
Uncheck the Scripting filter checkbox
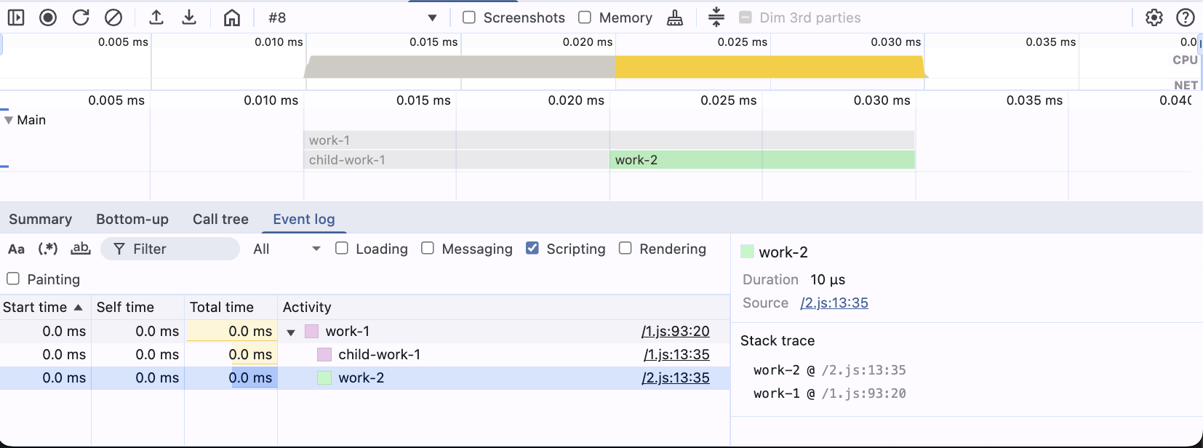(532, 249)
